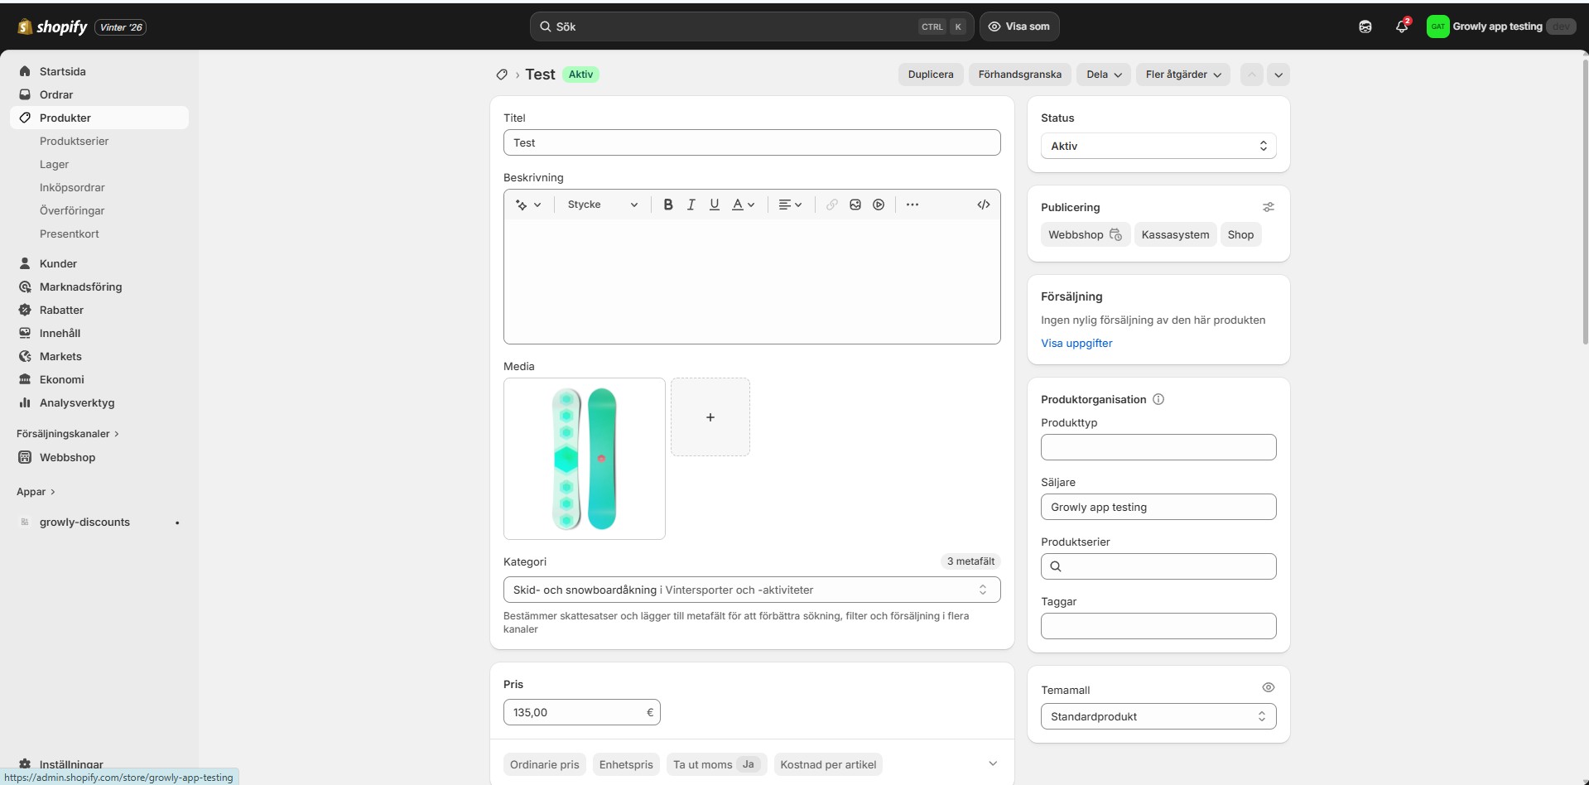Image resolution: width=1589 pixels, height=785 pixels.
Task: Open the Produkter section in the sidebar
Action: coord(65,118)
